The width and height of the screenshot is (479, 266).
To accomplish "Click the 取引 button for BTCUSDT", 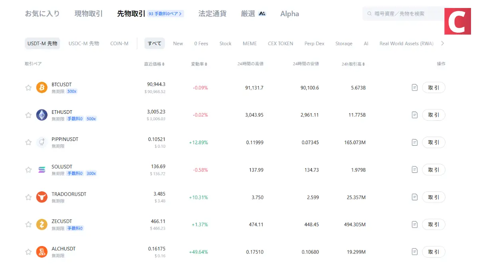I will [x=434, y=87].
